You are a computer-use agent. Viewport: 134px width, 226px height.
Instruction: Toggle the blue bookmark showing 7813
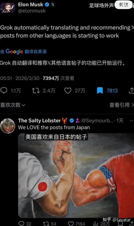pyautogui.click(x=100, y=90)
